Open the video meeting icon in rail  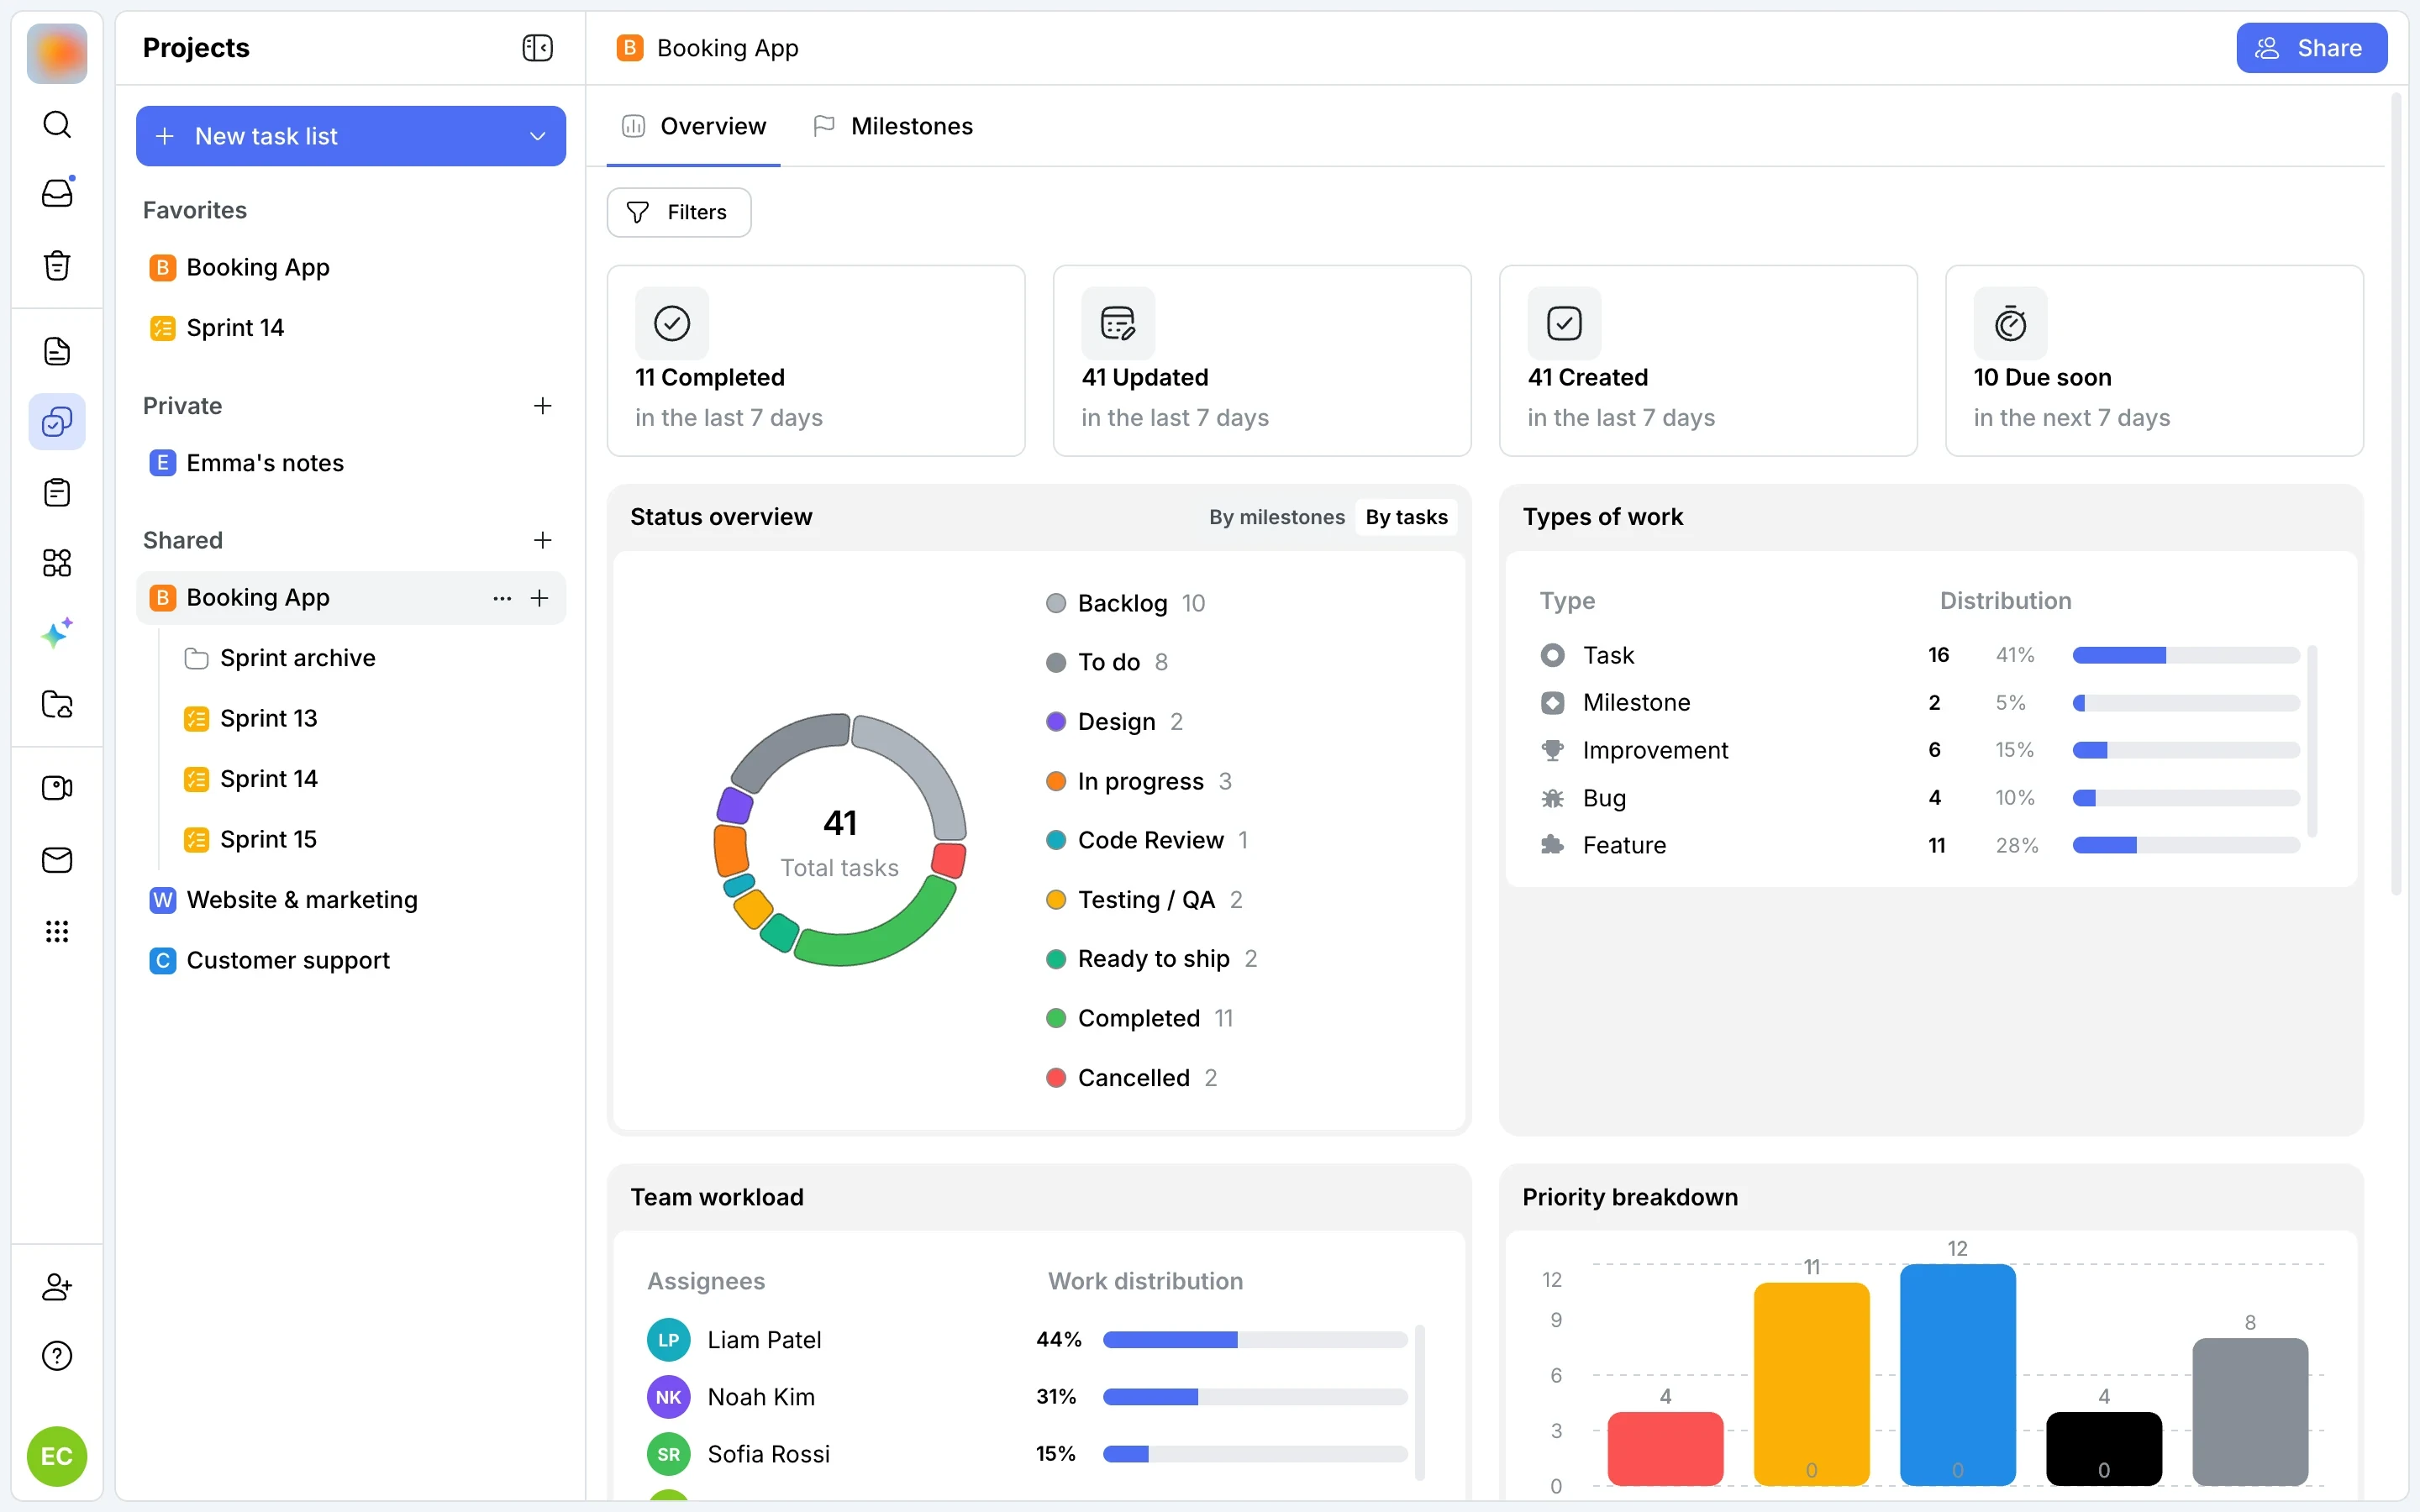(57, 788)
